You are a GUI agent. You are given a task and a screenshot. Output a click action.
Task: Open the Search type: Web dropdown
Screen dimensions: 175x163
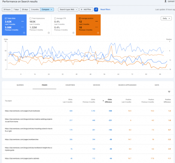click(68, 10)
